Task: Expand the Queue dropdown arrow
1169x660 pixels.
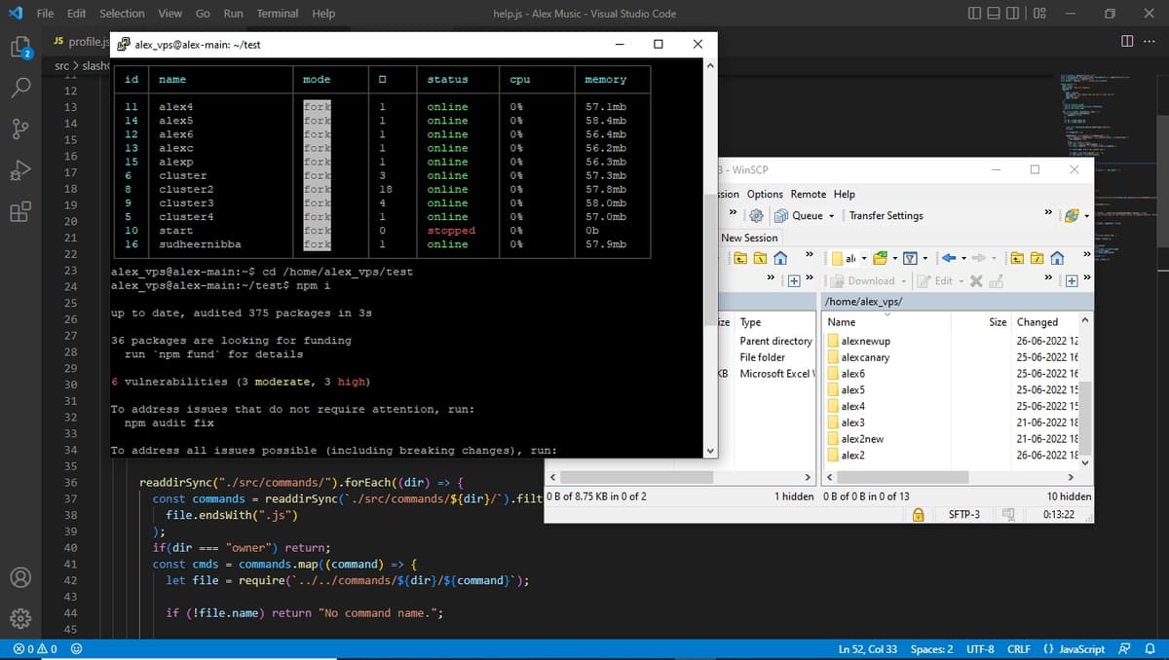Action: (x=831, y=216)
